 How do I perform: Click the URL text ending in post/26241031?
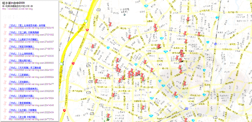click(31, 70)
